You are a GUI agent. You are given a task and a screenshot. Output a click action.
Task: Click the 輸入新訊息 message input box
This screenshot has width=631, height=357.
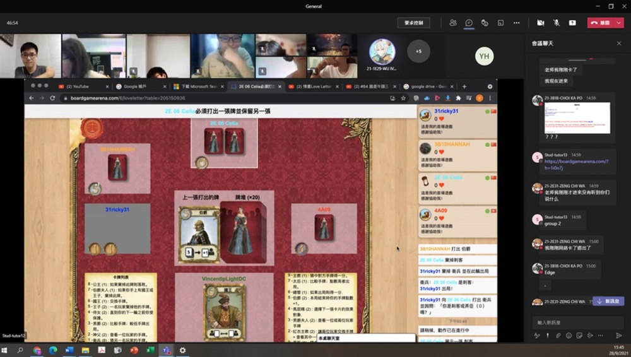(578, 322)
